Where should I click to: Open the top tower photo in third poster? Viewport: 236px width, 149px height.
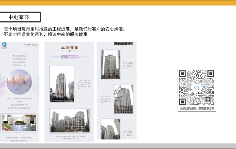(x=111, y=65)
